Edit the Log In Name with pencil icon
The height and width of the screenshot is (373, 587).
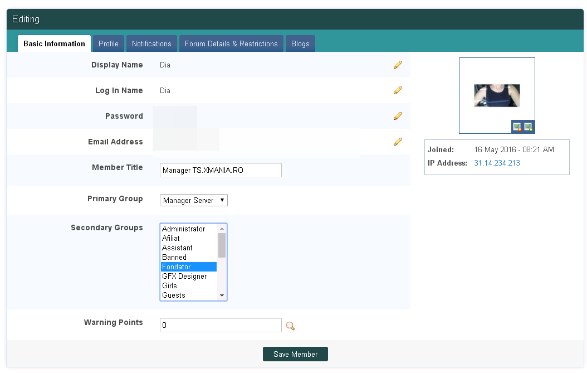pyautogui.click(x=398, y=90)
